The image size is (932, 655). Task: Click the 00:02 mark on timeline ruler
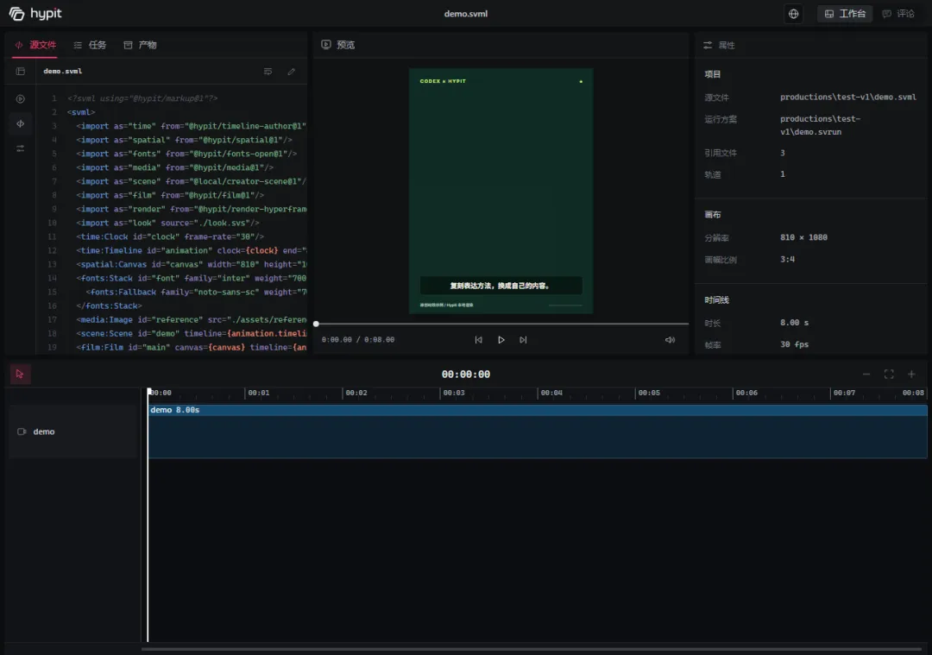tap(356, 393)
